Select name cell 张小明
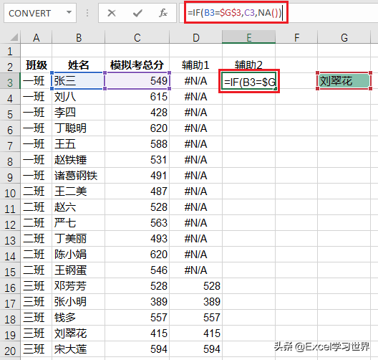Image resolution: width=378 pixels, height=360 pixels. tap(79, 302)
